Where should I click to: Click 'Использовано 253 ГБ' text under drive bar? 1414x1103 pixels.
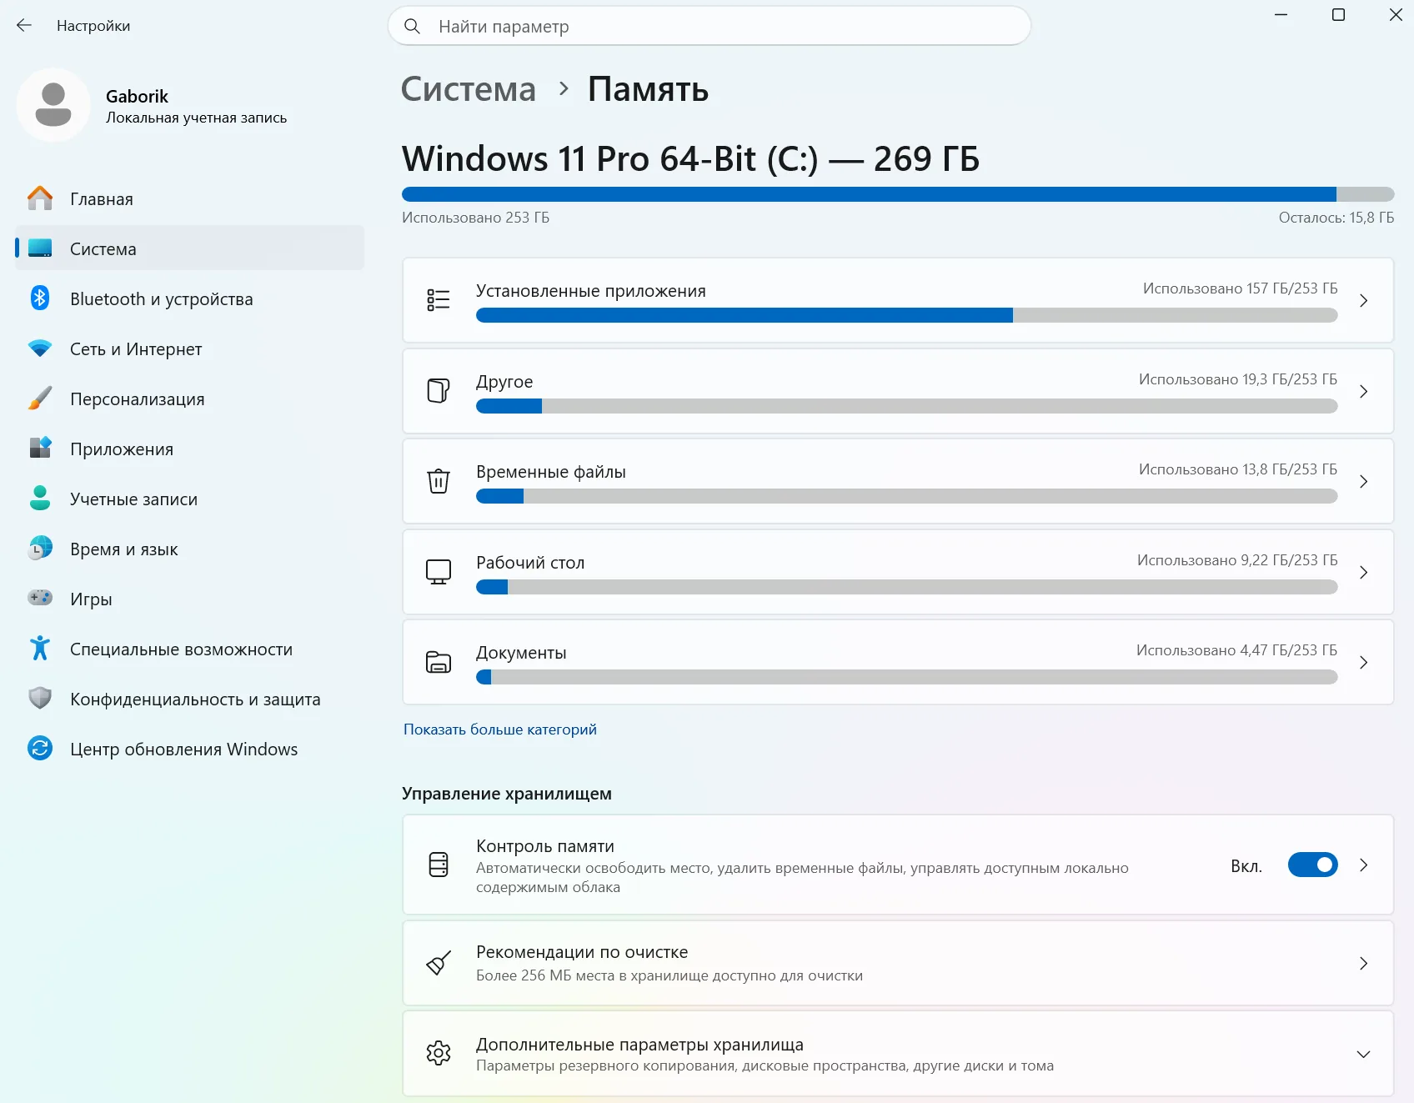pos(475,218)
